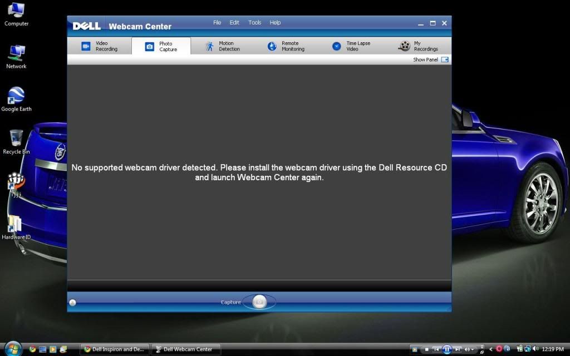Click the 12:19 PM taskbar clock
Screen dimensions: 570x356
coord(553,349)
